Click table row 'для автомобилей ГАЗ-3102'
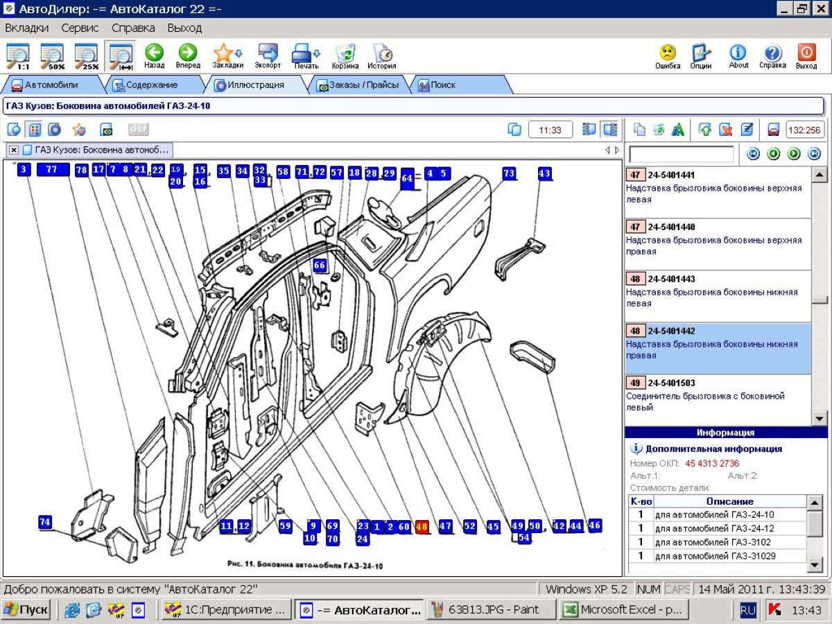832x624 pixels. tap(718, 542)
